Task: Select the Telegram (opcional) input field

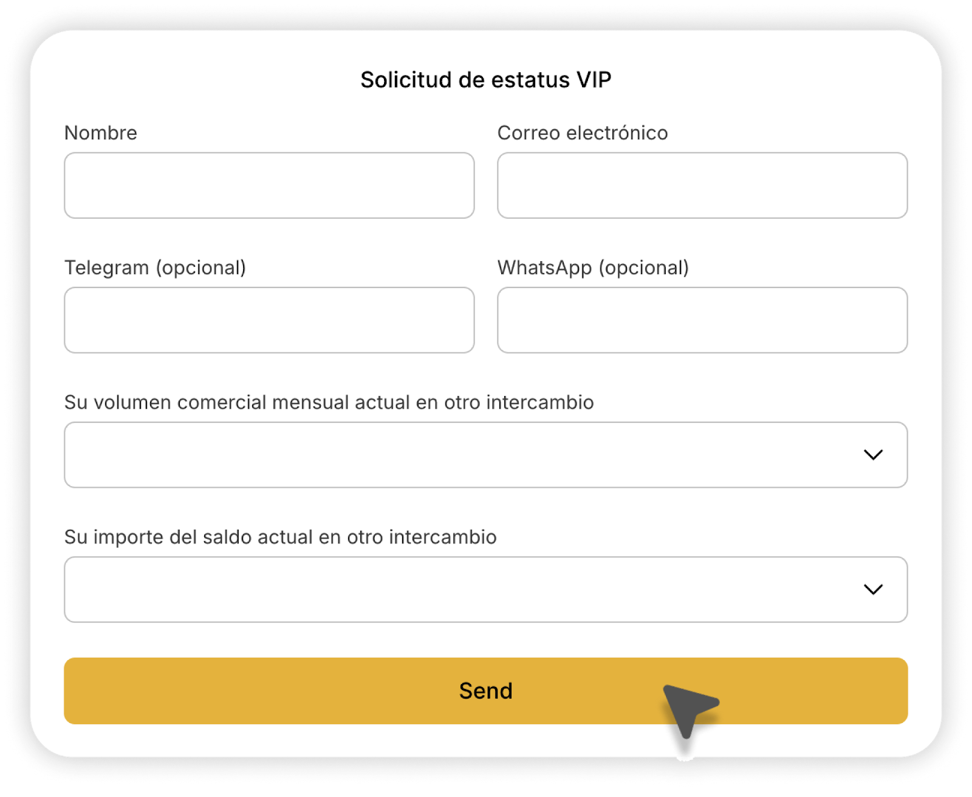Action: point(269,320)
